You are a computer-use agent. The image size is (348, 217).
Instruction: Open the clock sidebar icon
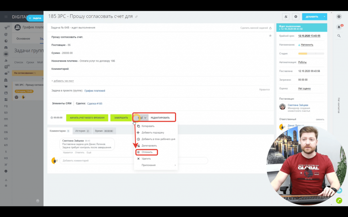coord(6,41)
